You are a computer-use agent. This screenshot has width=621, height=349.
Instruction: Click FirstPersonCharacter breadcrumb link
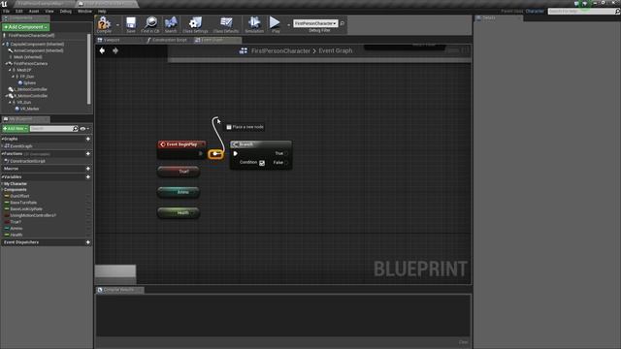[280, 50]
